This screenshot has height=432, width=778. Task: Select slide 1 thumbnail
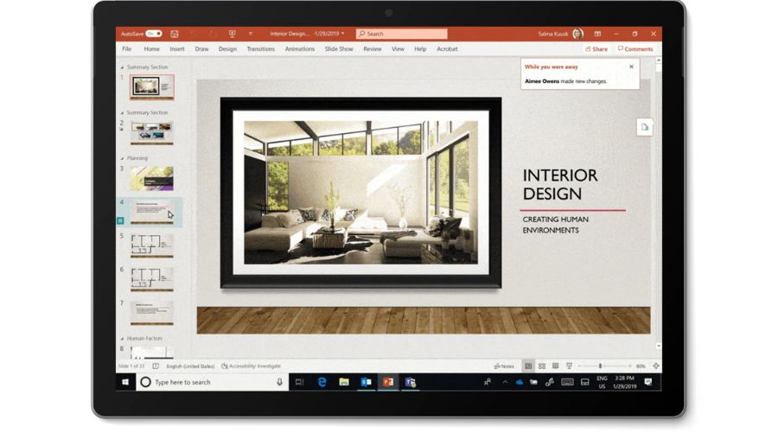point(152,86)
